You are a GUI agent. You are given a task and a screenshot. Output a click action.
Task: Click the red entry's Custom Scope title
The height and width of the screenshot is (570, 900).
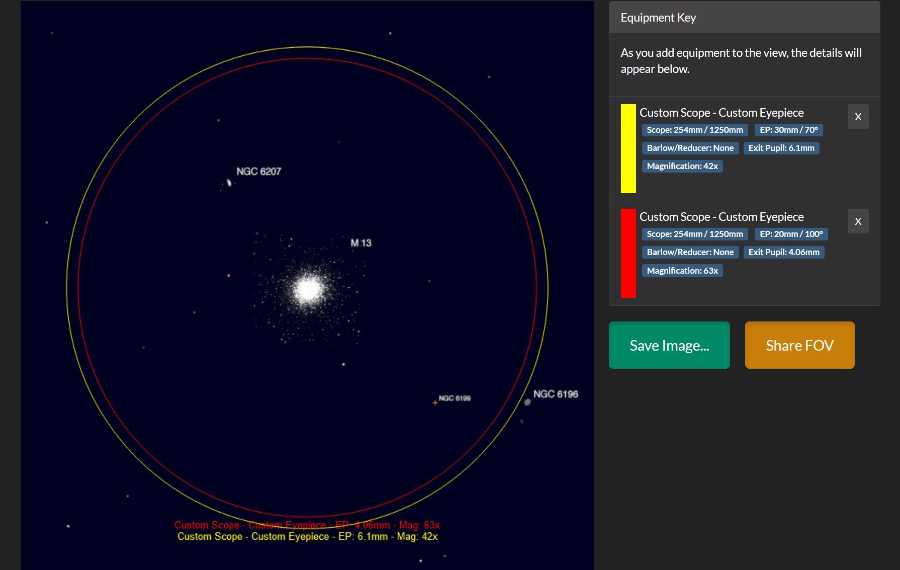(x=722, y=217)
